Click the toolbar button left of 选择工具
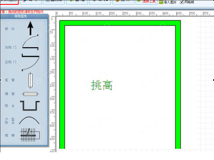214x160 pixels. coord(123,2)
